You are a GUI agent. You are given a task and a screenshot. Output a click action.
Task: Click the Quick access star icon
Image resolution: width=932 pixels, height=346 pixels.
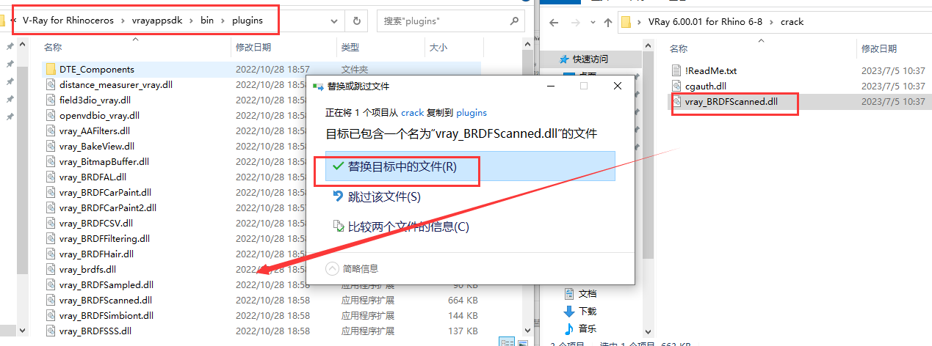[x=564, y=59]
